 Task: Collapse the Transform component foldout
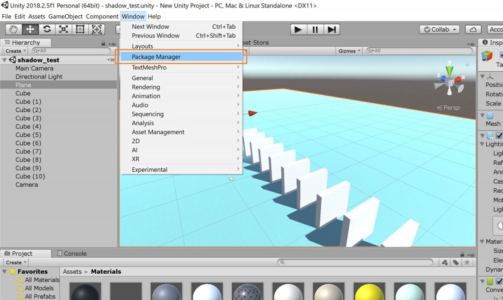pyautogui.click(x=482, y=76)
